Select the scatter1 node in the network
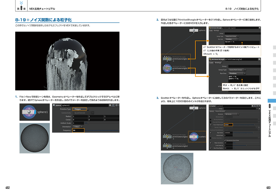The width and height of the screenshot is (276, 195). [195, 136]
